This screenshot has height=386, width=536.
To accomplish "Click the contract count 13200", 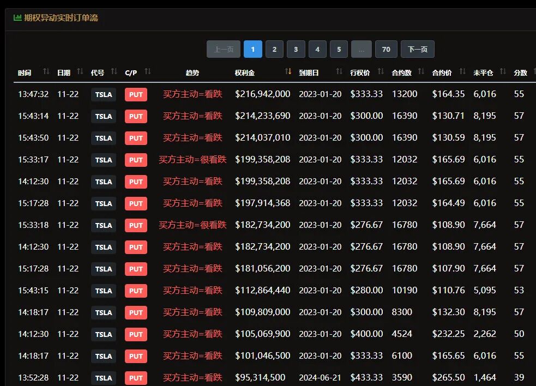I will point(405,94).
